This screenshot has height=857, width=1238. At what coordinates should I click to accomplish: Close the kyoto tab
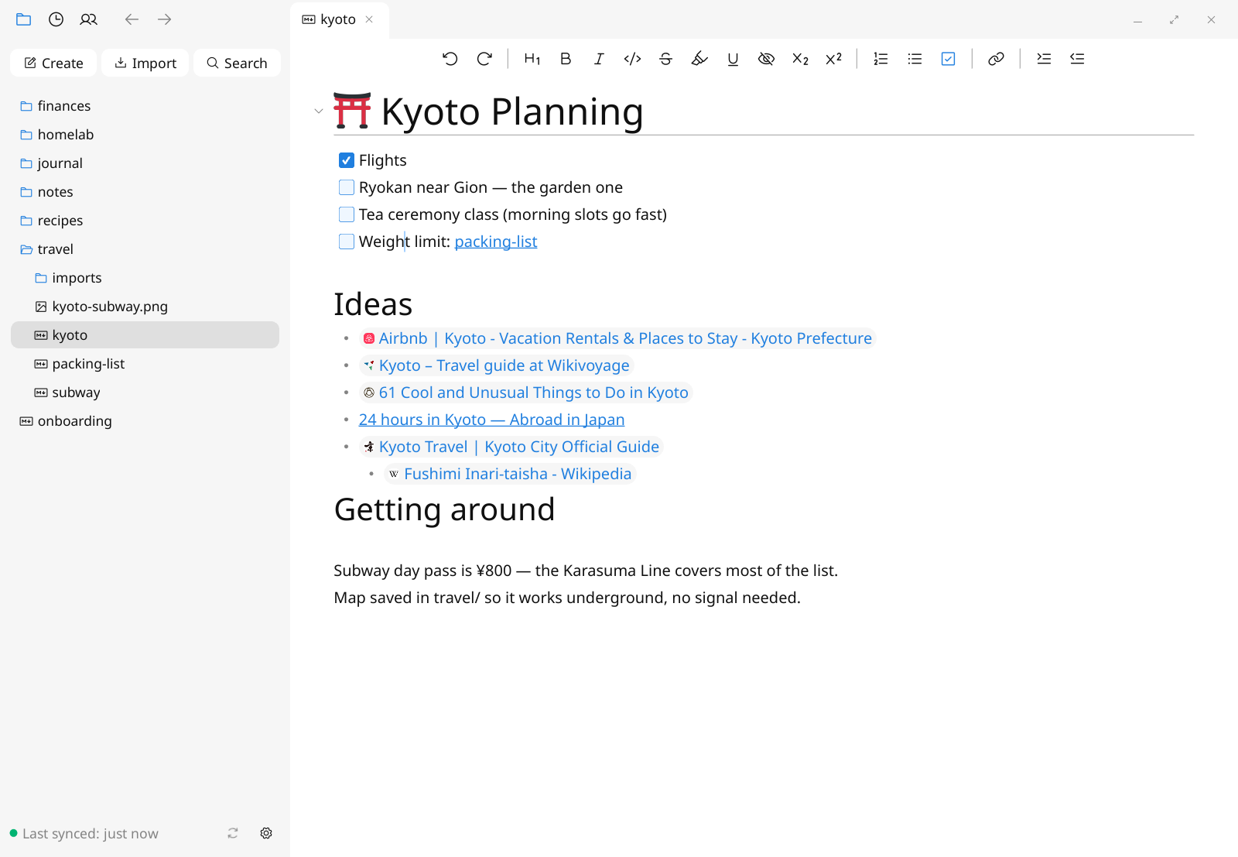369,19
